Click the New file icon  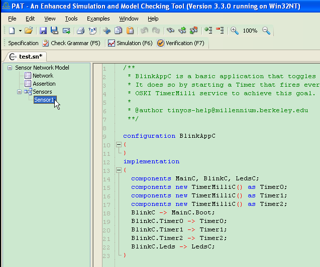11,31
